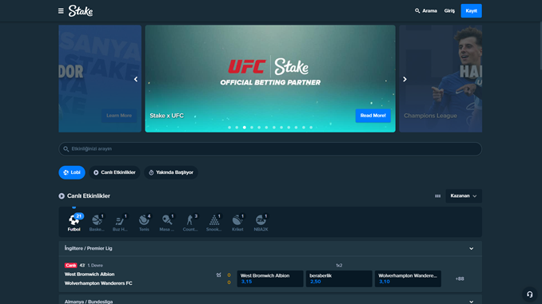Image resolution: width=542 pixels, height=304 pixels.
Task: Open the hamburger menu icon
Action: (x=61, y=11)
